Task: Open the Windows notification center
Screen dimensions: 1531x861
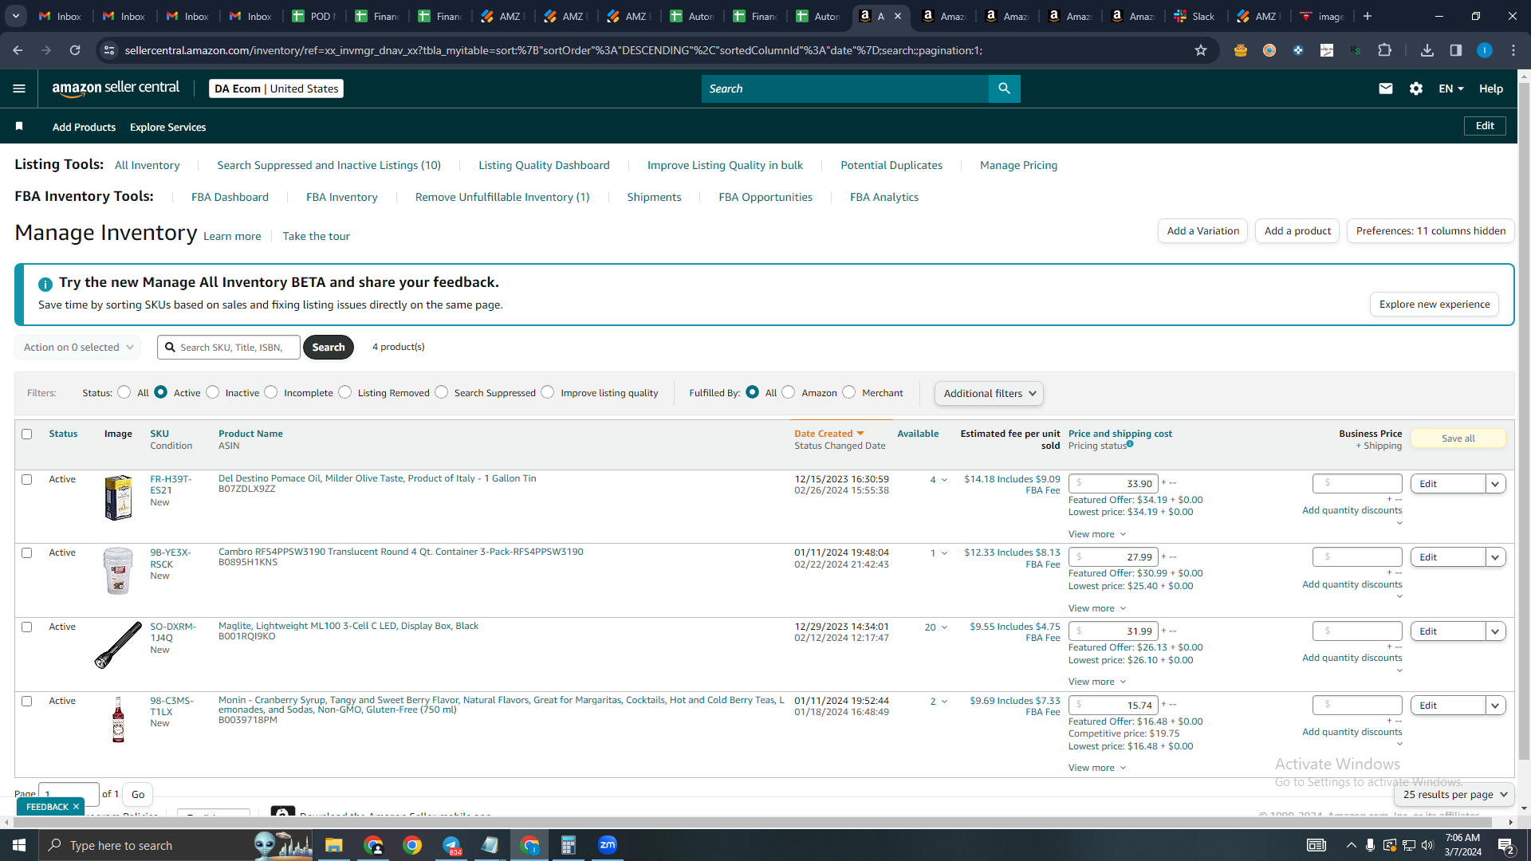Action: [x=1505, y=845]
